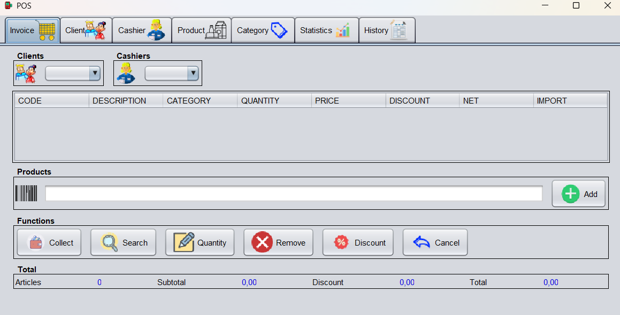Image resolution: width=620 pixels, height=315 pixels.
Task: Go to the Product tab
Action: [x=202, y=30]
